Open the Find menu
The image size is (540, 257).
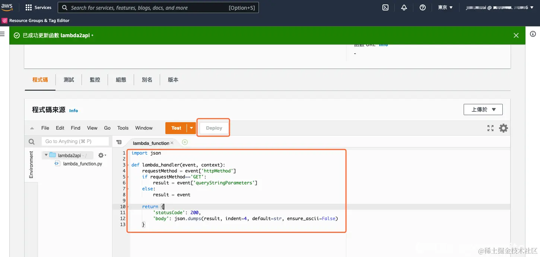click(76, 128)
